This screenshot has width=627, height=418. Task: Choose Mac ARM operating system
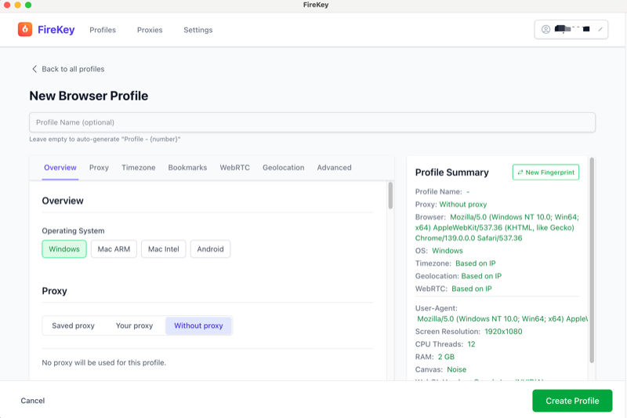pos(114,249)
